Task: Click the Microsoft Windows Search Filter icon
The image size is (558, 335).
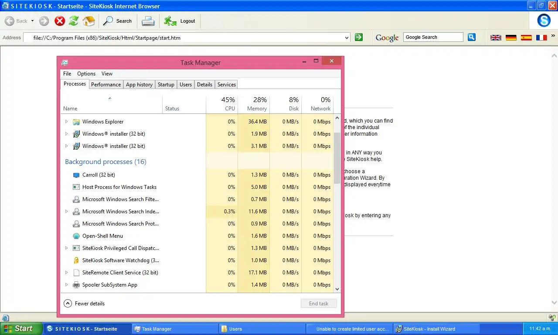Action: pyautogui.click(x=76, y=199)
